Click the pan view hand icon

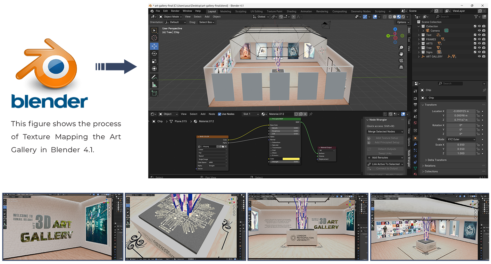click(401, 54)
